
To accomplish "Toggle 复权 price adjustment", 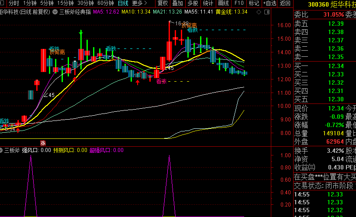I will 162,3.
